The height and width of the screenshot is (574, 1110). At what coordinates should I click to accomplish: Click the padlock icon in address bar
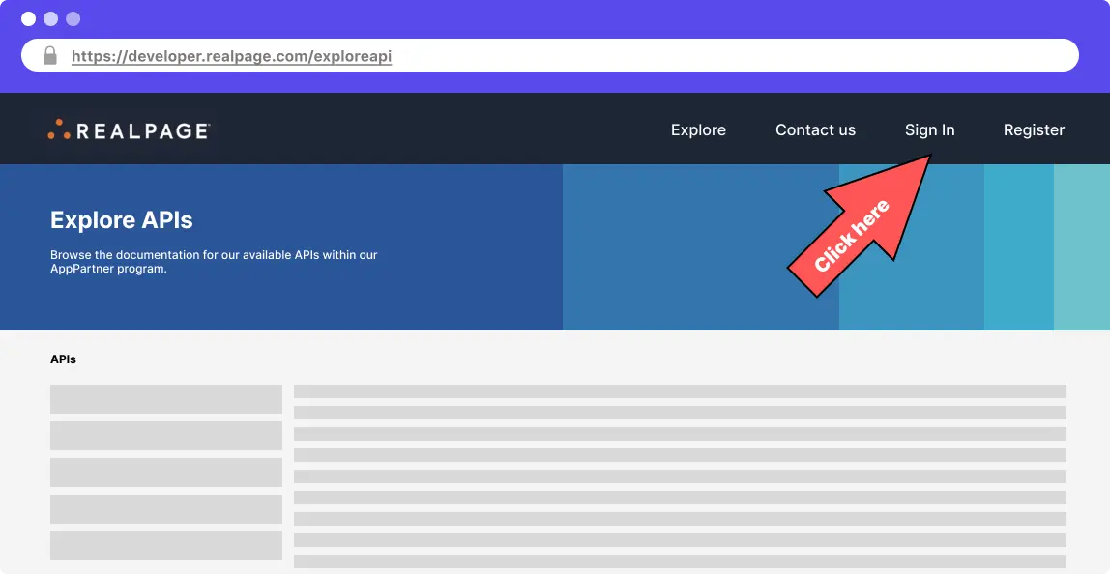[50, 56]
